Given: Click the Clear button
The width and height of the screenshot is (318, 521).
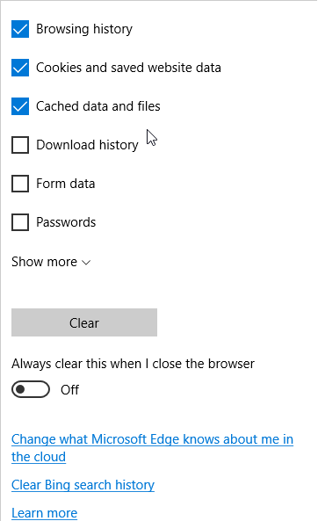Looking at the screenshot, I should click(x=84, y=322).
